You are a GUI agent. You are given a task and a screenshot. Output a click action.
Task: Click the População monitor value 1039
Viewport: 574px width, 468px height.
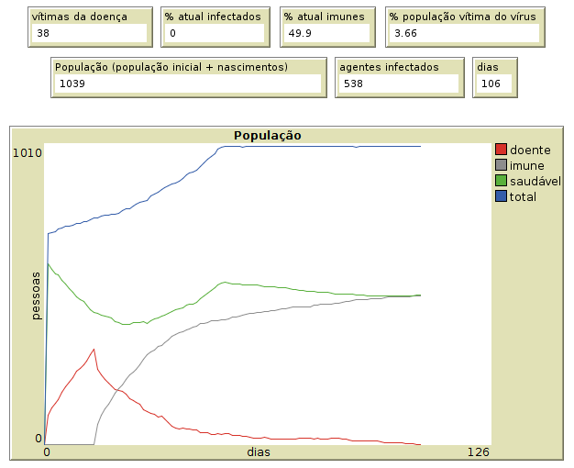click(x=188, y=84)
